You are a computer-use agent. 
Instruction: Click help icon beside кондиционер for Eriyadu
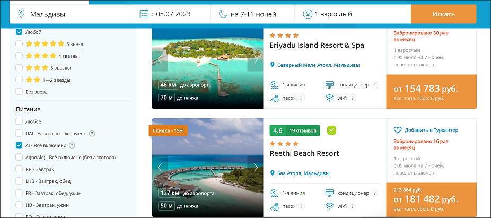pos(374,85)
